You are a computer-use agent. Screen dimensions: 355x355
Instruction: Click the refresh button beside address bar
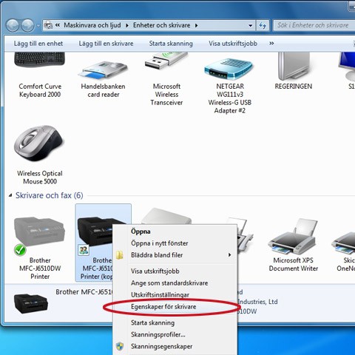coord(263,25)
